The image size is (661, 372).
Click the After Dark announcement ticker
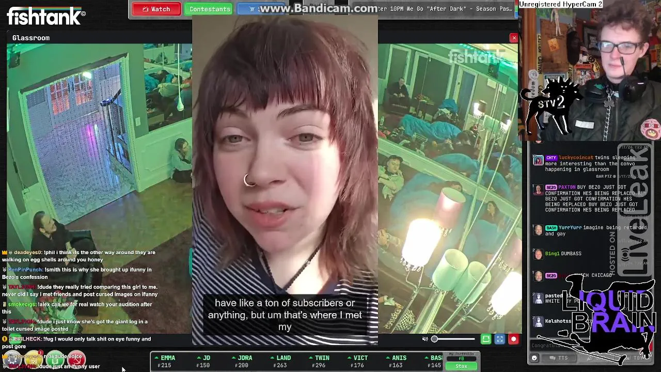coord(444,9)
